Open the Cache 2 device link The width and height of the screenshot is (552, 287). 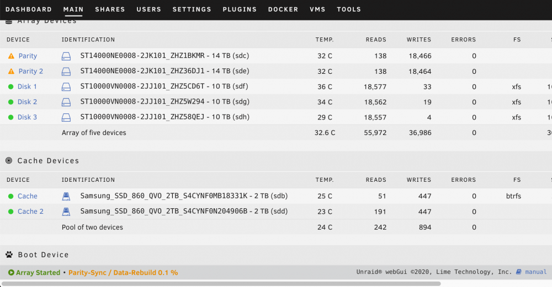30,212
